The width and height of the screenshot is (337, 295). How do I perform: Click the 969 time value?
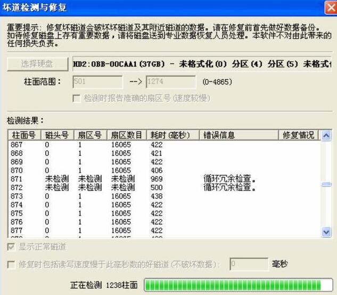point(157,179)
